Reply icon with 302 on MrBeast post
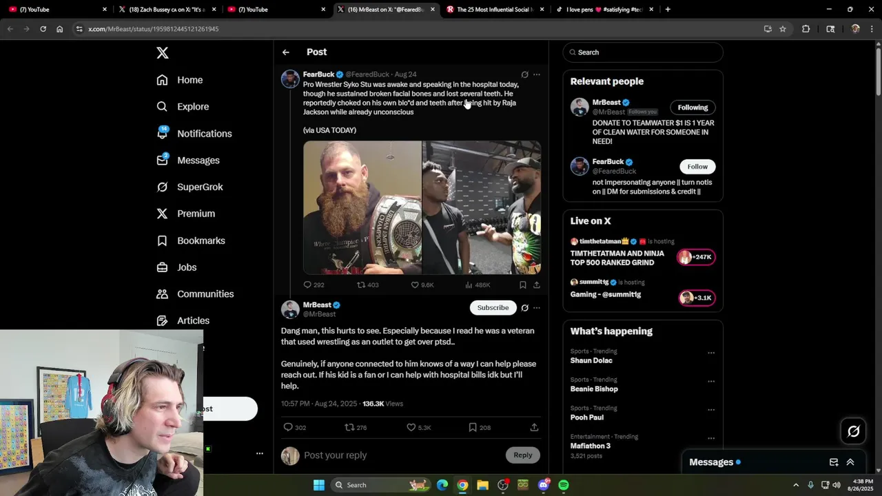 pyautogui.click(x=295, y=428)
